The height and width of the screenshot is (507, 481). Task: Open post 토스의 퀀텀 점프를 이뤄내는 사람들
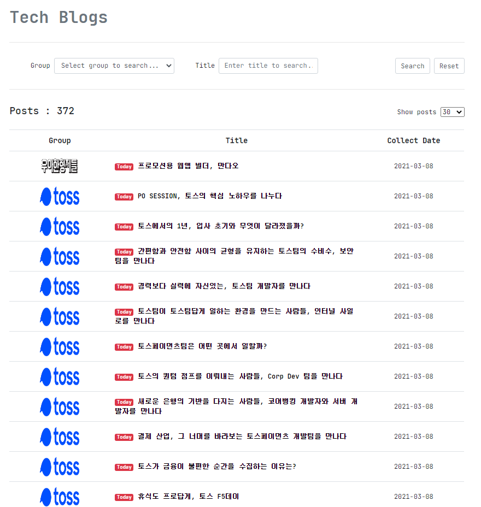pyautogui.click(x=241, y=376)
